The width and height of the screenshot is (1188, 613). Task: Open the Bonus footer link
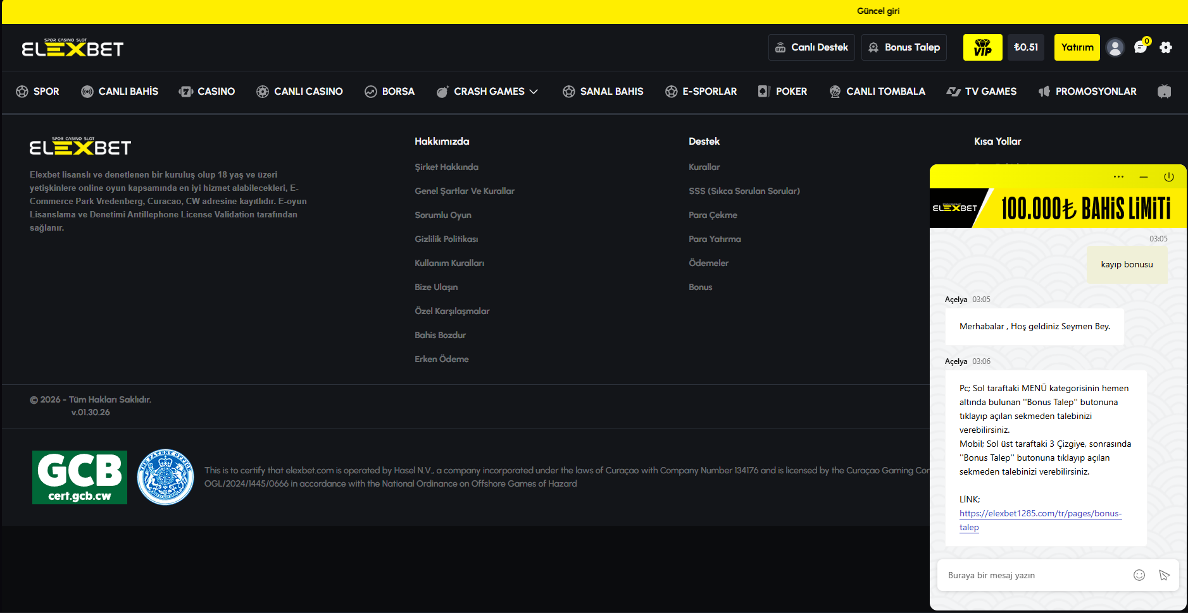tap(700, 287)
